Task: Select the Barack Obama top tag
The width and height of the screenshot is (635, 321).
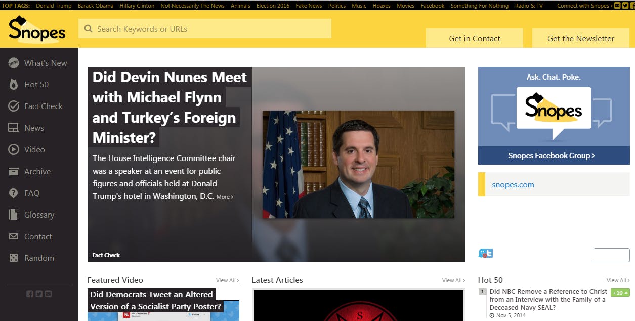Action: [96, 6]
